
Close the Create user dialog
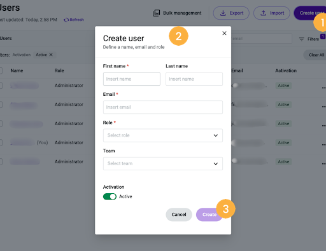tap(224, 33)
